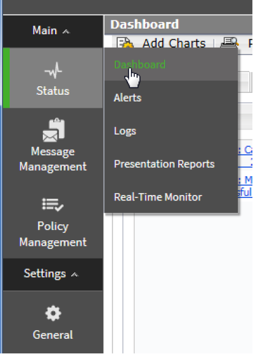Click the Settings section header text
Image resolution: width=253 pixels, height=354 pixels.
(45, 274)
